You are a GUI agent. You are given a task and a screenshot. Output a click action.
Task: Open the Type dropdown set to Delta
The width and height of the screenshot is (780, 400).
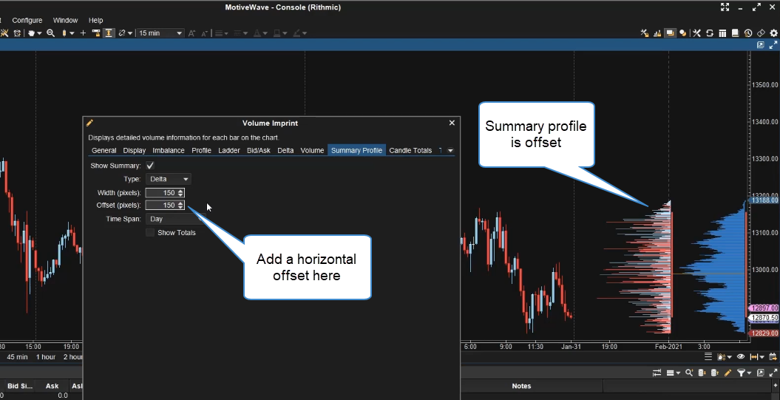click(x=169, y=179)
